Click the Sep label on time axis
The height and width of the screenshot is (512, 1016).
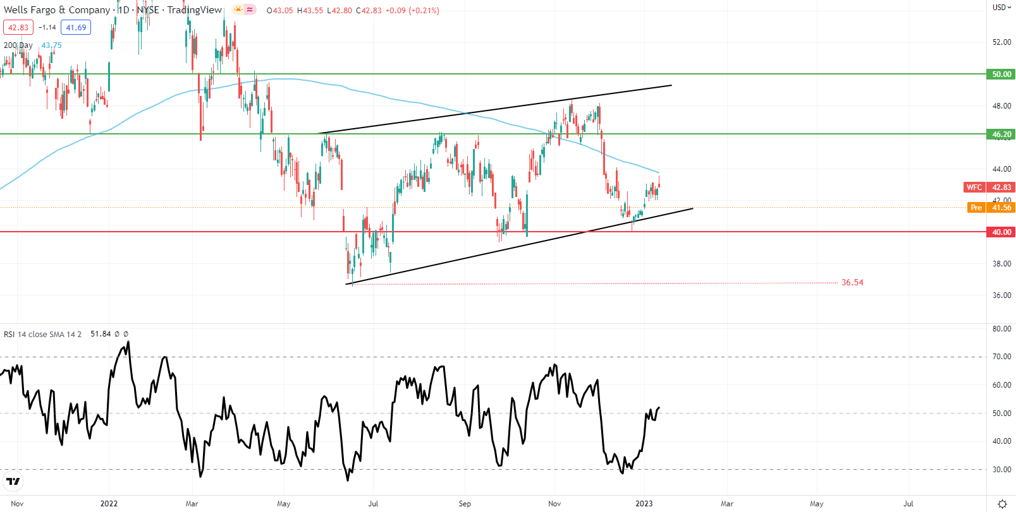tap(465, 504)
